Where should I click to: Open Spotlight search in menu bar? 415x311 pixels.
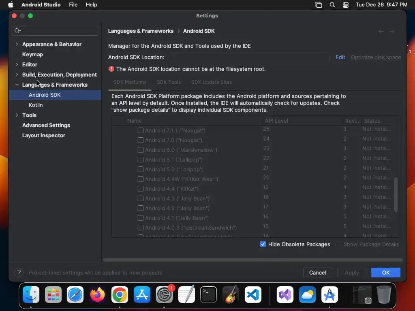click(x=332, y=5)
